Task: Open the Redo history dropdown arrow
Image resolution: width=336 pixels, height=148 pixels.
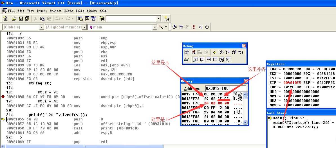Action: pos(72,19)
